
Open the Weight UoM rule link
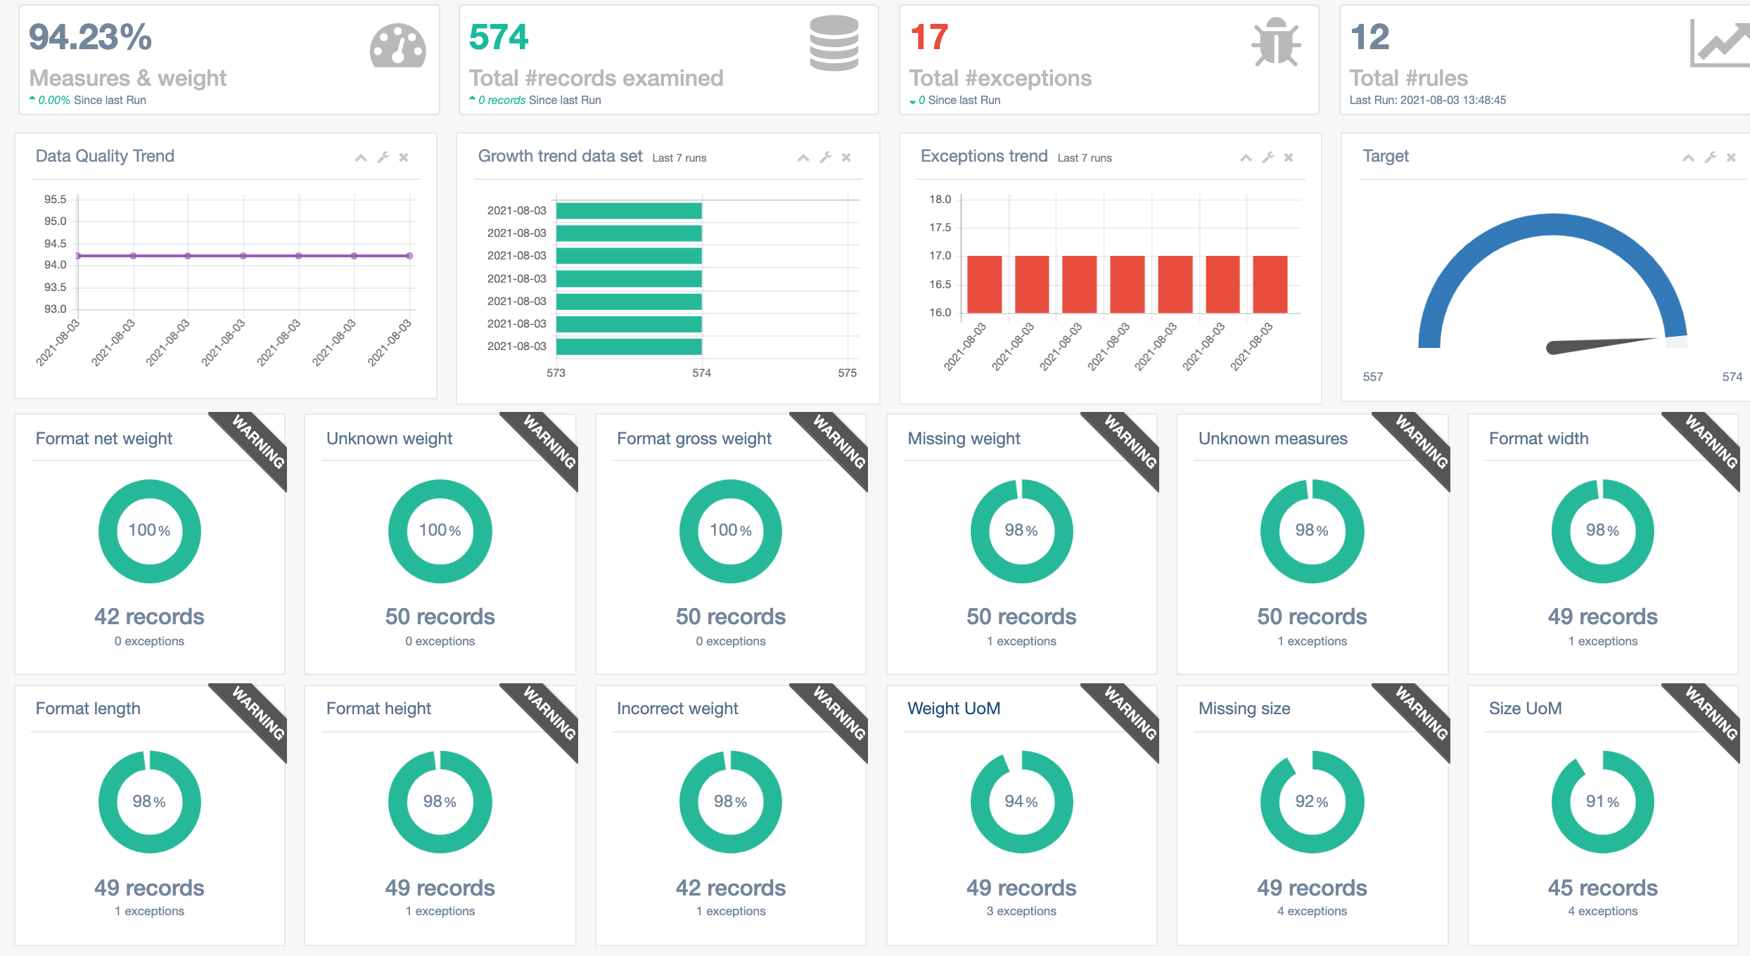[954, 708]
